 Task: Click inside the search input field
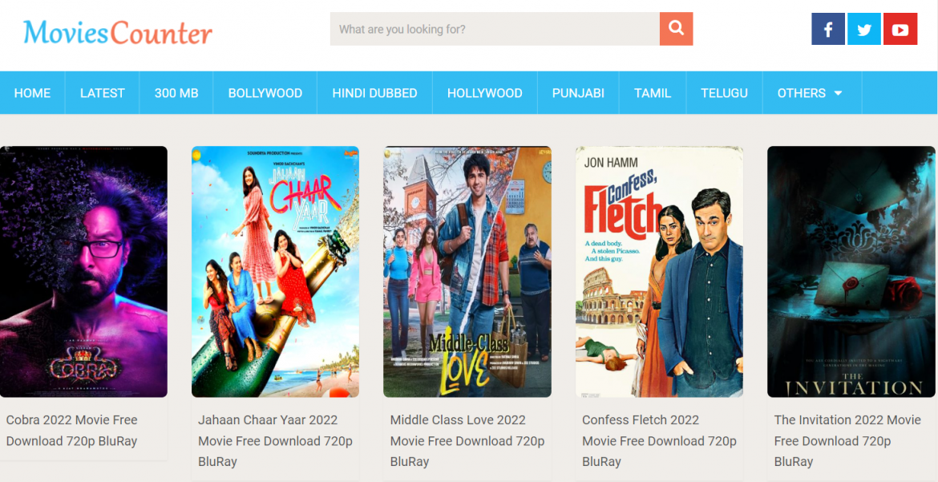pos(494,29)
